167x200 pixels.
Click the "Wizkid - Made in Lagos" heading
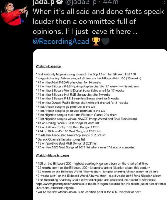(x=53, y=155)
